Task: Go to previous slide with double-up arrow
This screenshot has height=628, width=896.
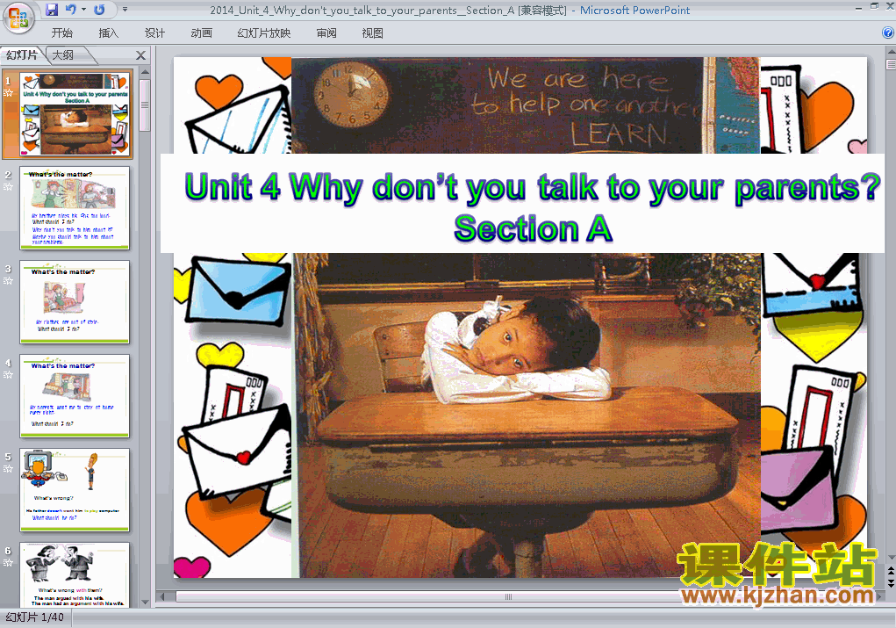Action: click(x=891, y=572)
